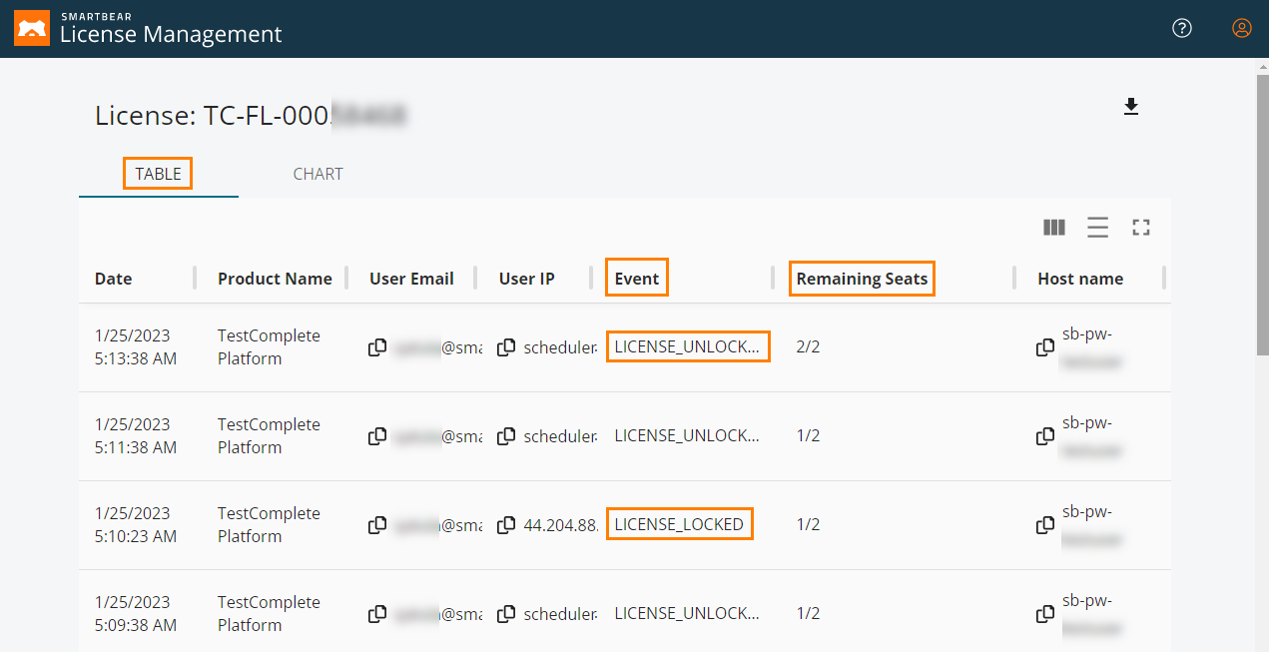Open the user account profile icon
1269x652 pixels.
(x=1242, y=28)
